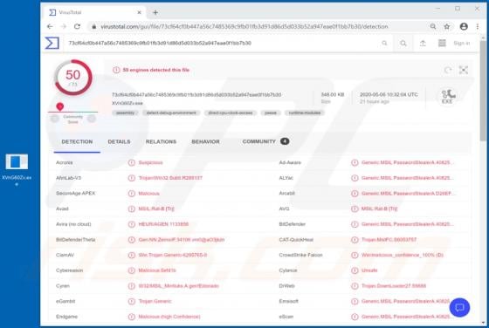Screen dimensions: 489x328
Task: Click '50 engines detected this file' text
Action: (x=156, y=70)
